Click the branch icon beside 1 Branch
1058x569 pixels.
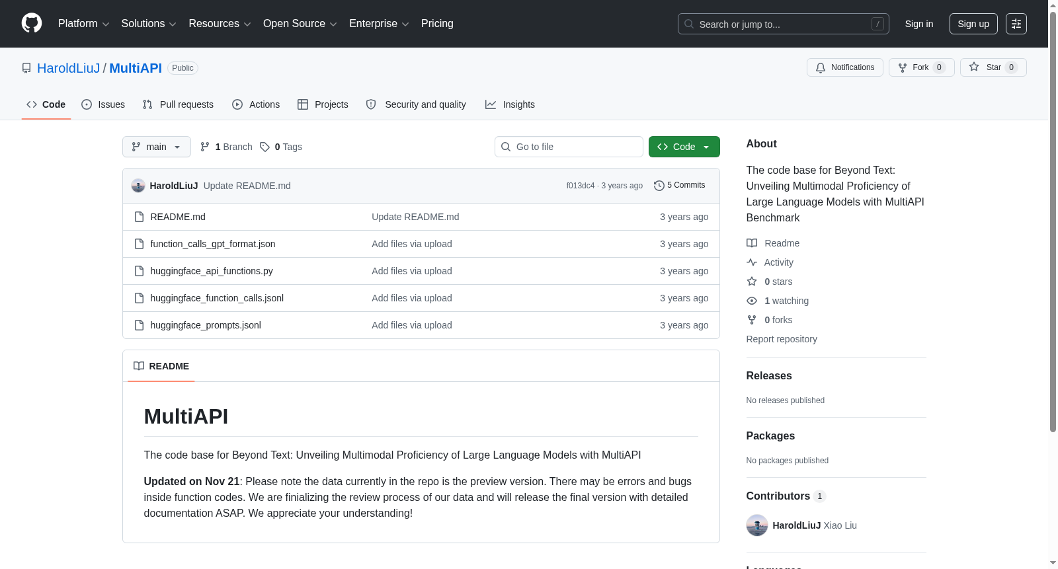coord(205,147)
